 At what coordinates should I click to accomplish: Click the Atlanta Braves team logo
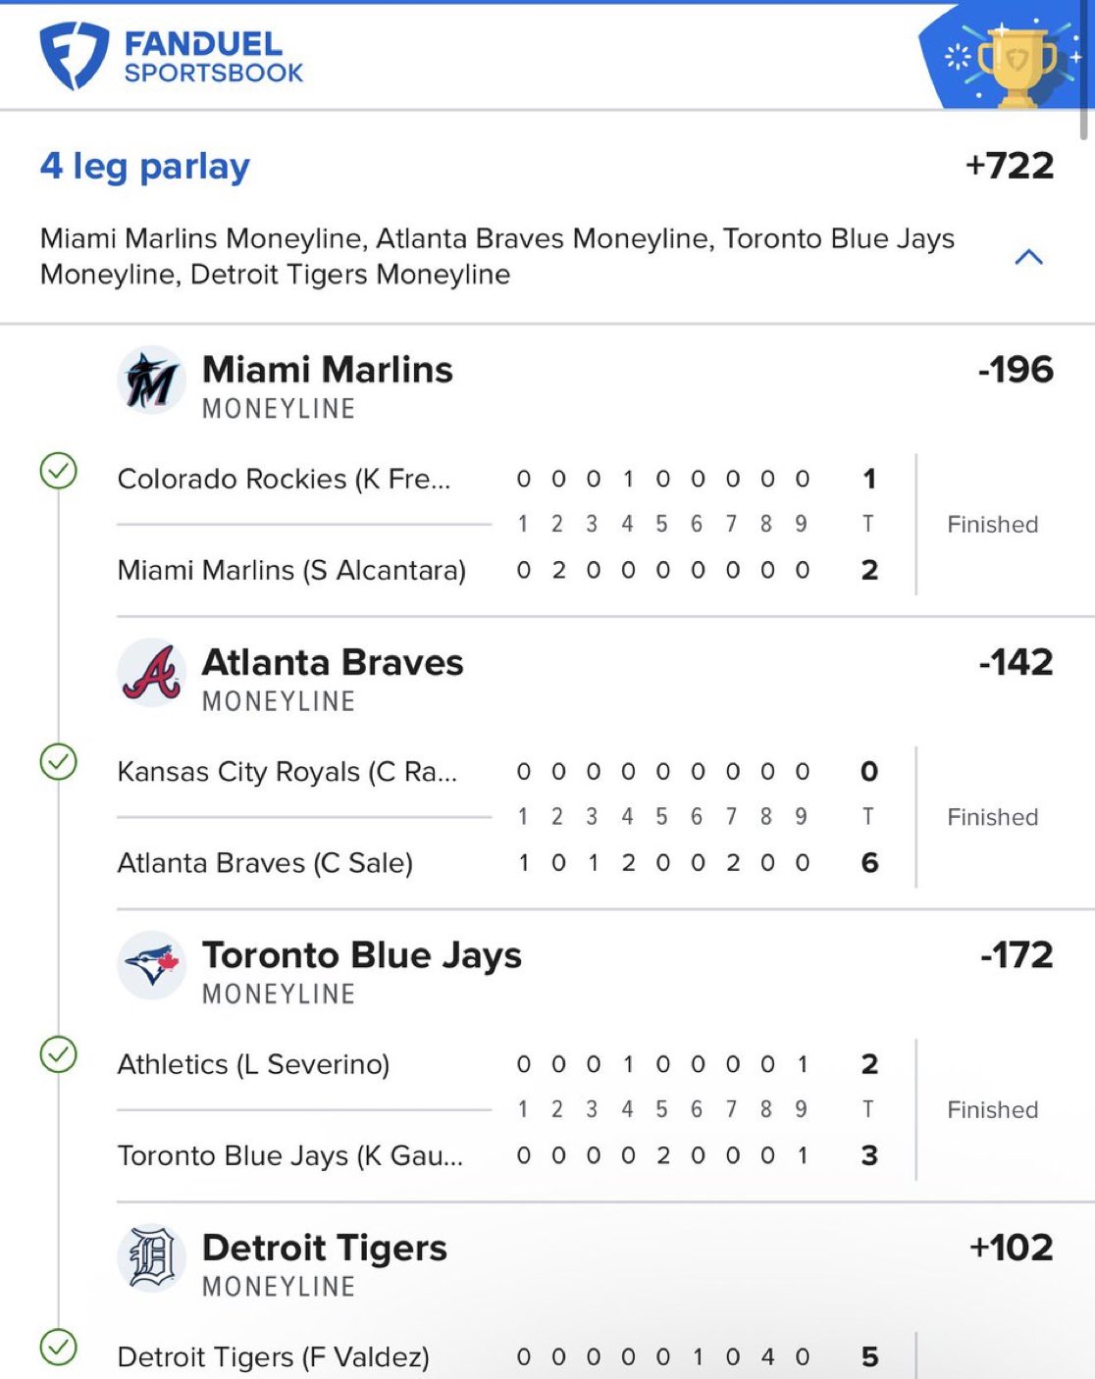(x=151, y=673)
